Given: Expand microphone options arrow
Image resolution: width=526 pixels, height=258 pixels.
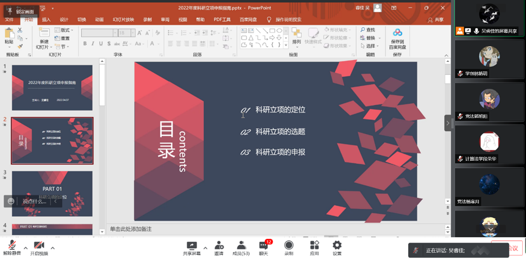Looking at the screenshot, I should pyautogui.click(x=26, y=248).
